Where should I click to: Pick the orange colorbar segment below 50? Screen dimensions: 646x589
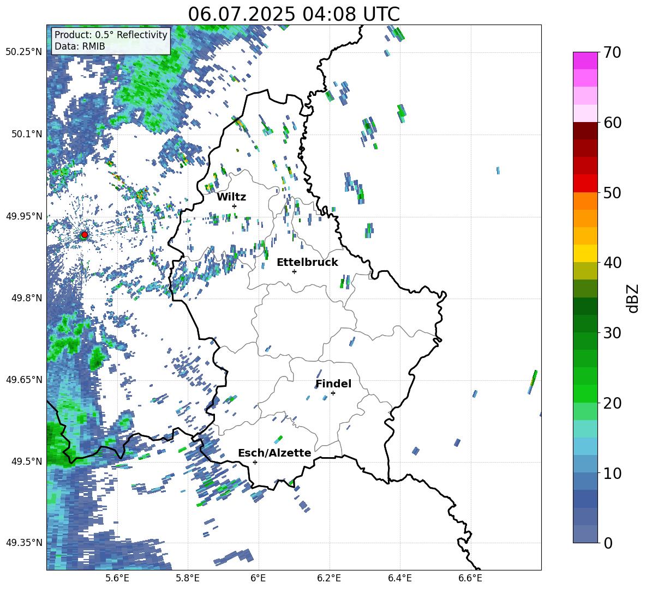point(585,201)
